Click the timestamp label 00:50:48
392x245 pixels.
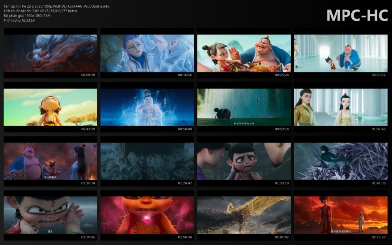click(185, 129)
